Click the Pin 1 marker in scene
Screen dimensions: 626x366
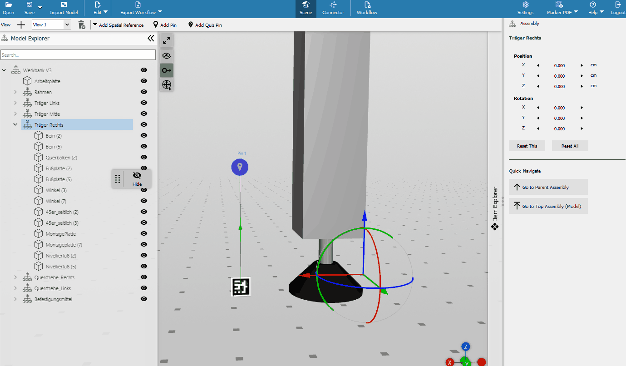(240, 168)
